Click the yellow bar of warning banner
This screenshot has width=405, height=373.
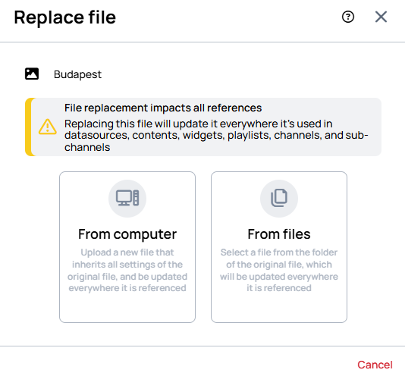click(28, 127)
